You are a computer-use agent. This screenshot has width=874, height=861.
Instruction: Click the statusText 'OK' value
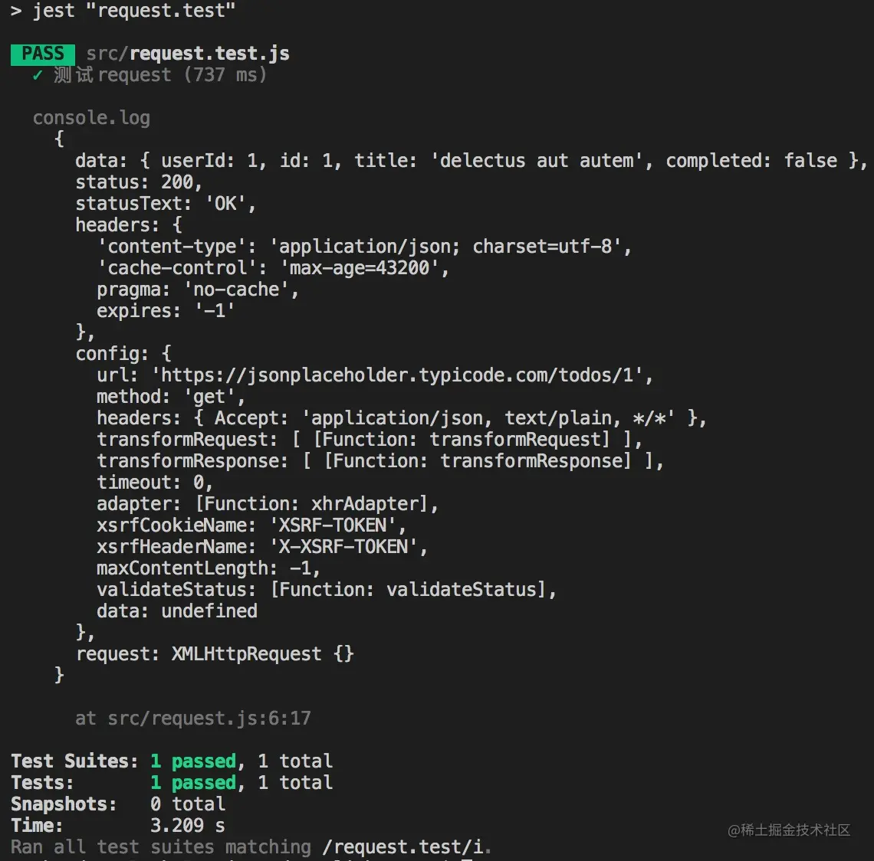pos(225,204)
